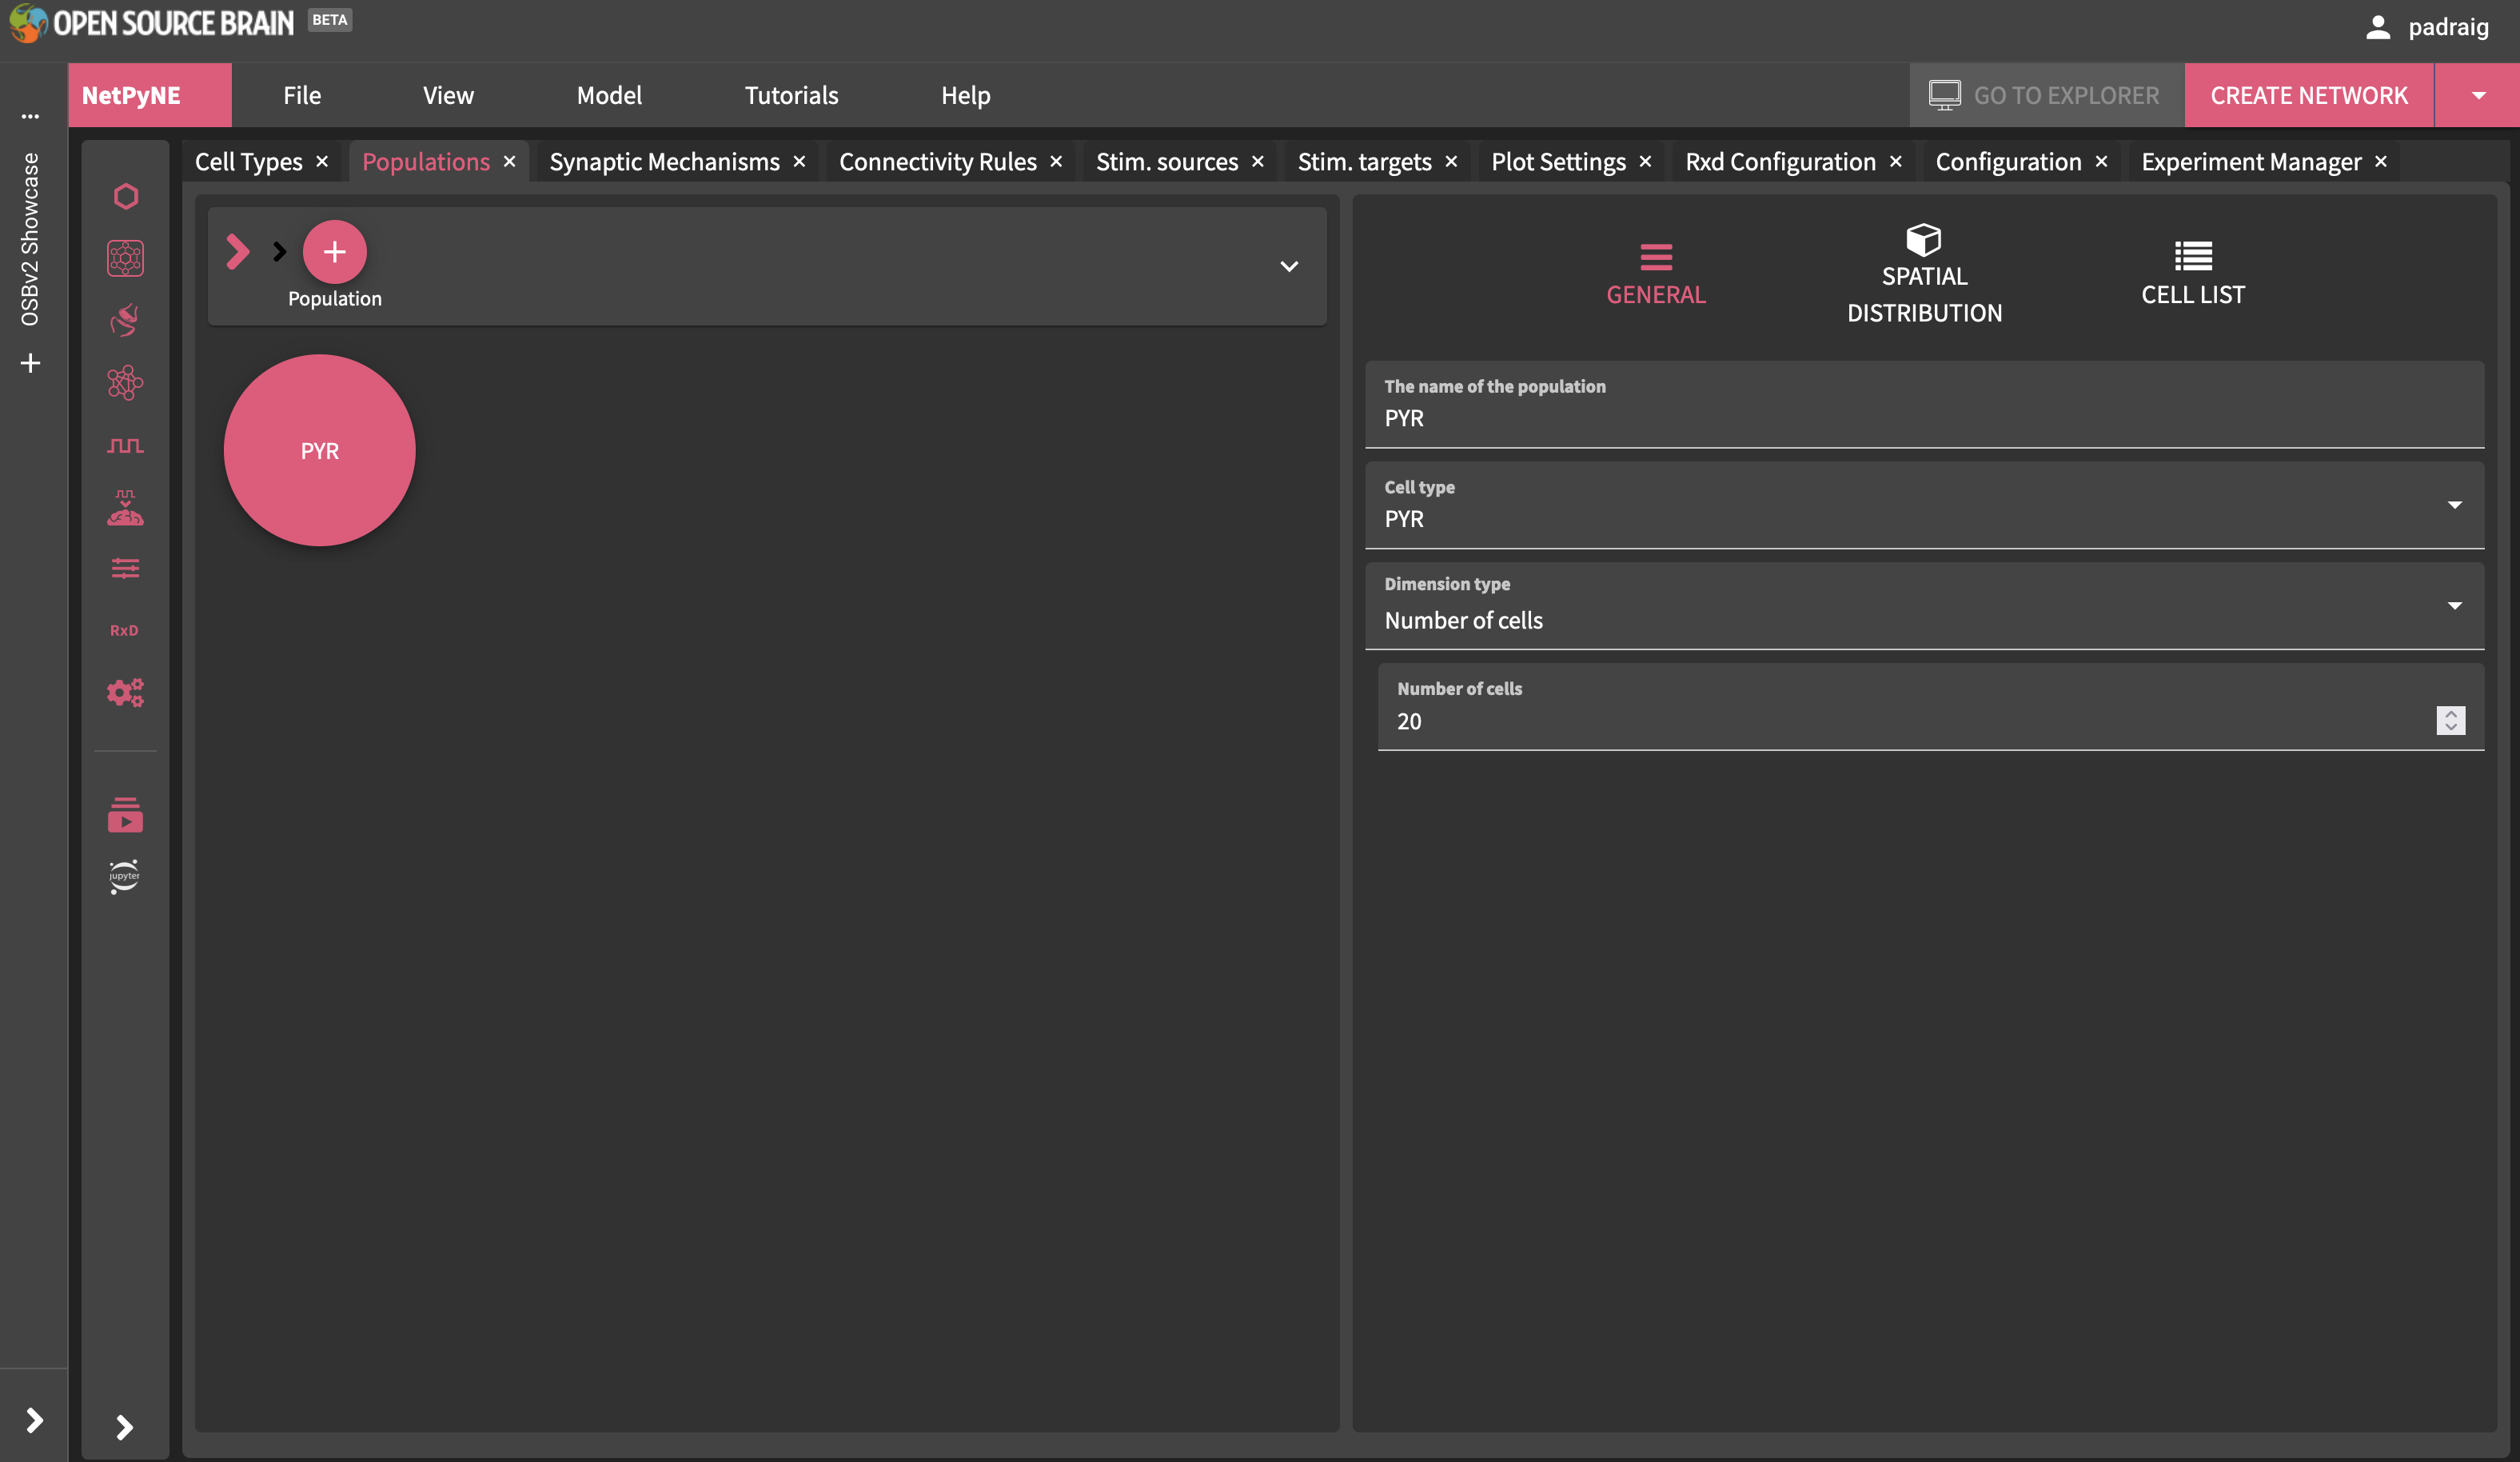Open Stimulation targets sidebar icon
This screenshot has height=1462, width=2520.
(x=125, y=507)
